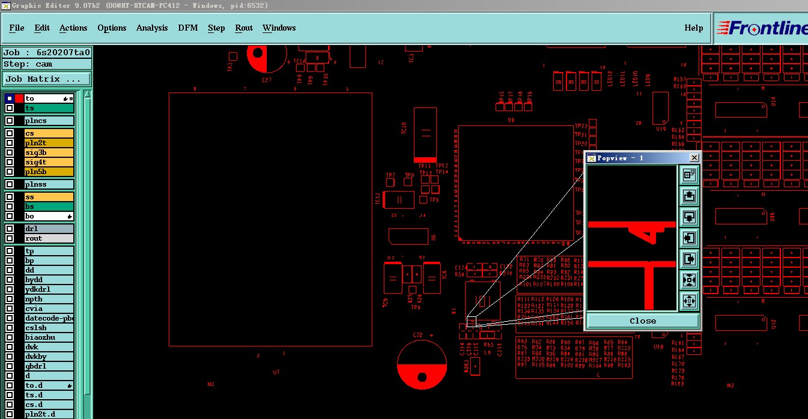Enable display checkbox for layer sig3b
The width and height of the screenshot is (808, 419).
click(x=9, y=152)
